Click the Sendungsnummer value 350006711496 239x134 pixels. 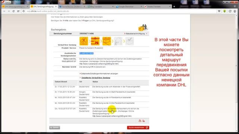click(x=87, y=33)
